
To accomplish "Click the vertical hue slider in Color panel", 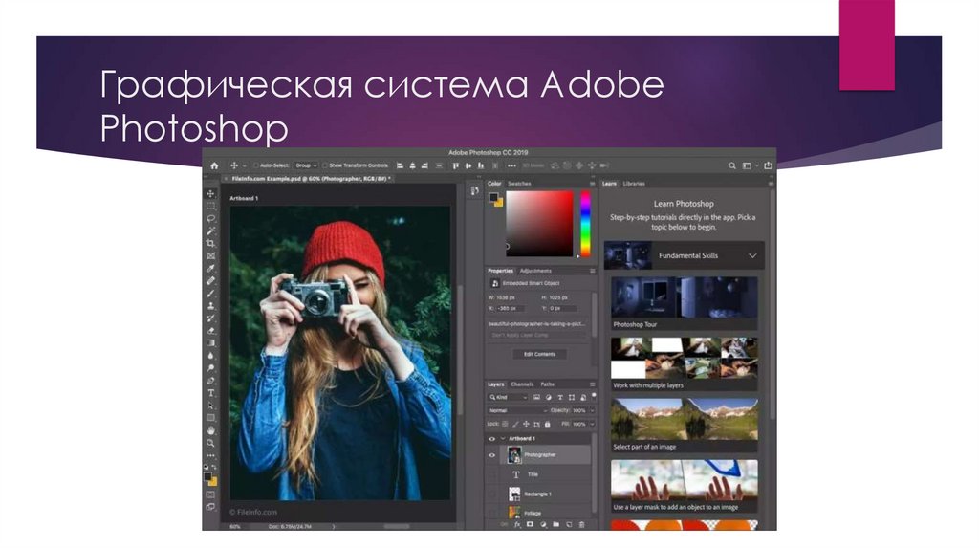I will point(586,223).
